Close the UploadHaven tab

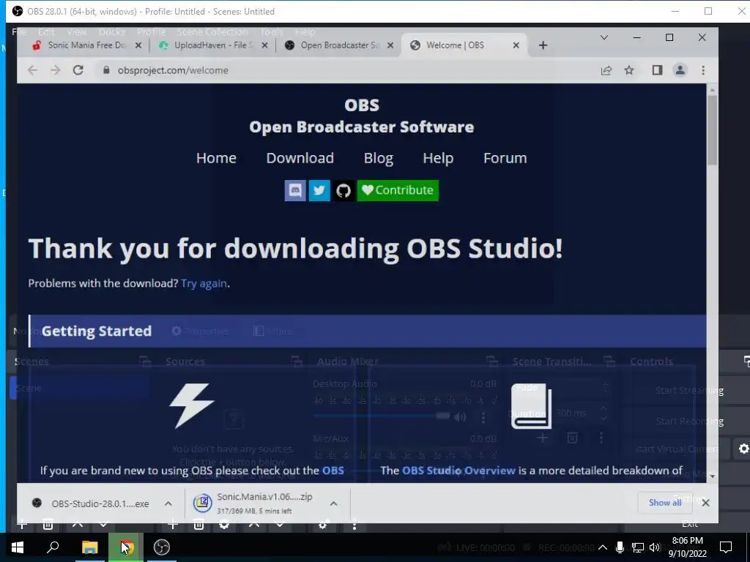(x=265, y=45)
